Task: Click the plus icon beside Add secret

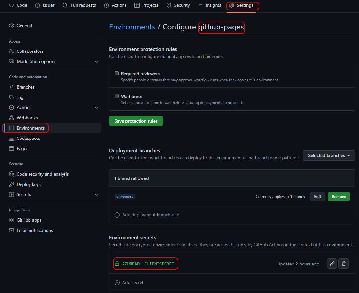Action: coord(117,283)
